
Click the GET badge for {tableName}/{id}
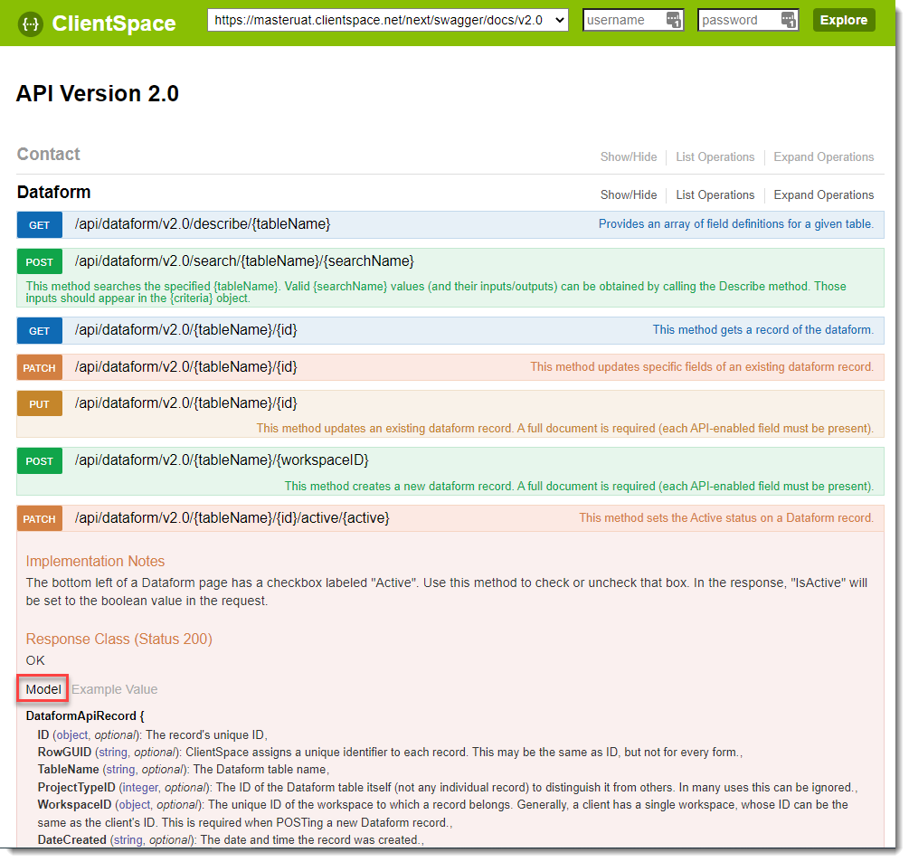click(40, 330)
